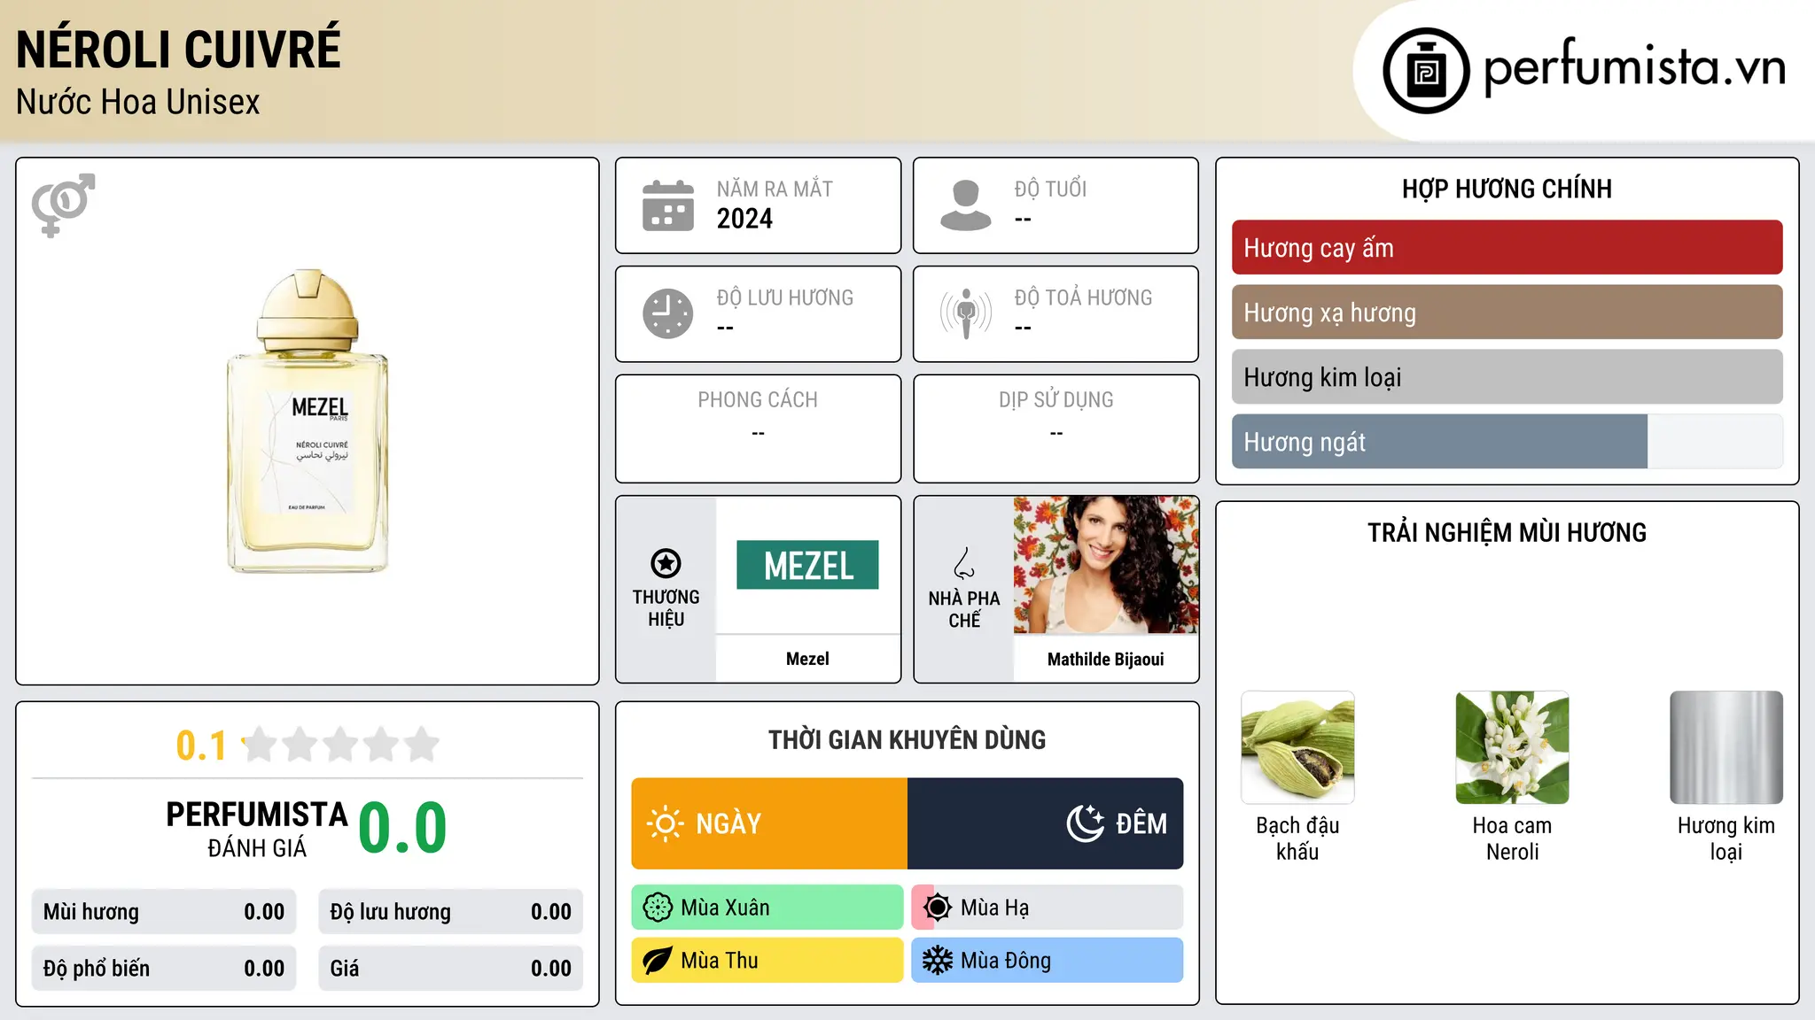The height and width of the screenshot is (1020, 1815).
Task: Click the THƯƠNG HIỆU label
Action: point(666,608)
